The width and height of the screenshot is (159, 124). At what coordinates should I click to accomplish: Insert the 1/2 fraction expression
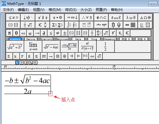[106, 47]
